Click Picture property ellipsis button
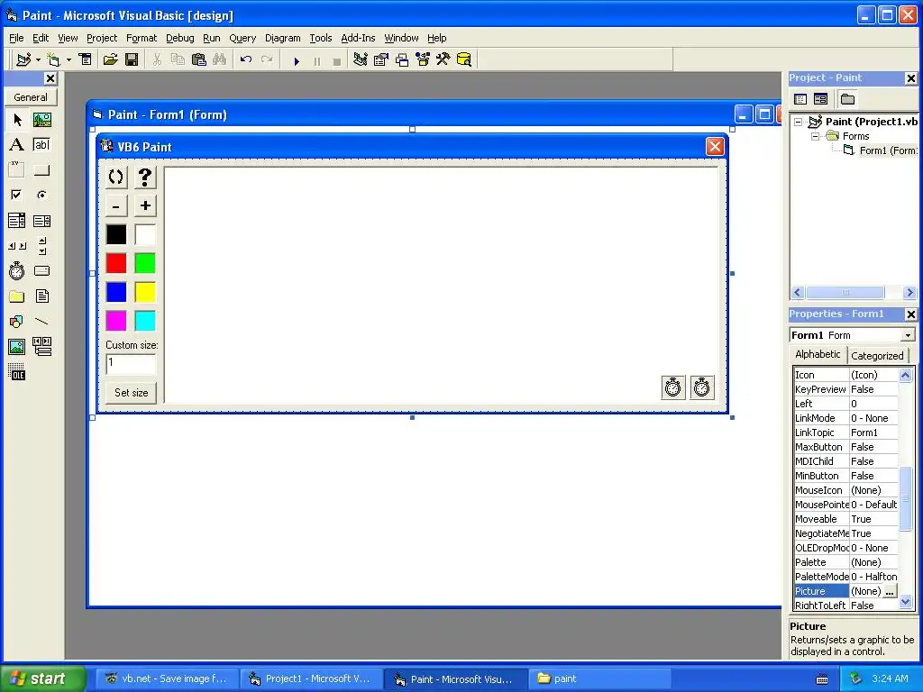Viewport: 923px width, 692px height. (x=890, y=591)
